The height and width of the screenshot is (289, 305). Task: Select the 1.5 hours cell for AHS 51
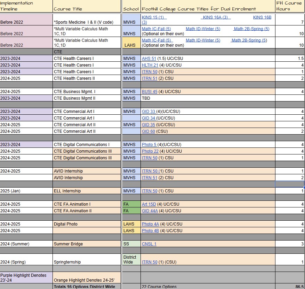coord(290,59)
